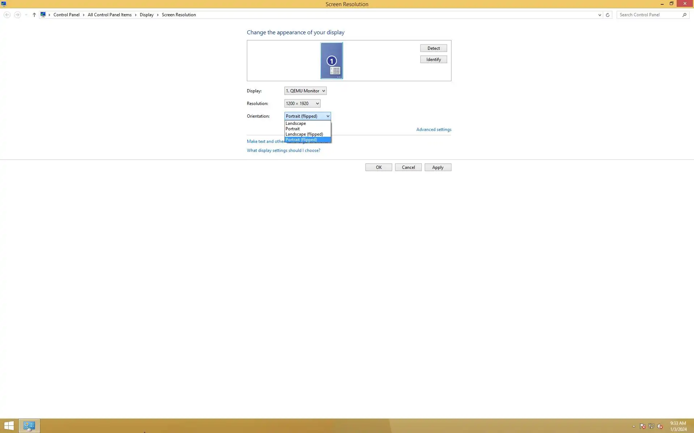Click the network tray icon
The width and height of the screenshot is (694, 433).
click(x=651, y=426)
